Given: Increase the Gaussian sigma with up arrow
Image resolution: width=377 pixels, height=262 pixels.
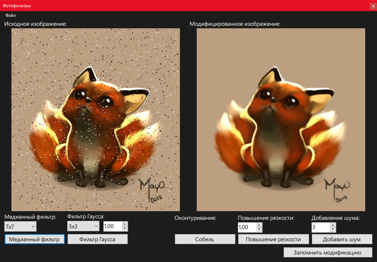Looking at the screenshot, I should (x=124, y=224).
